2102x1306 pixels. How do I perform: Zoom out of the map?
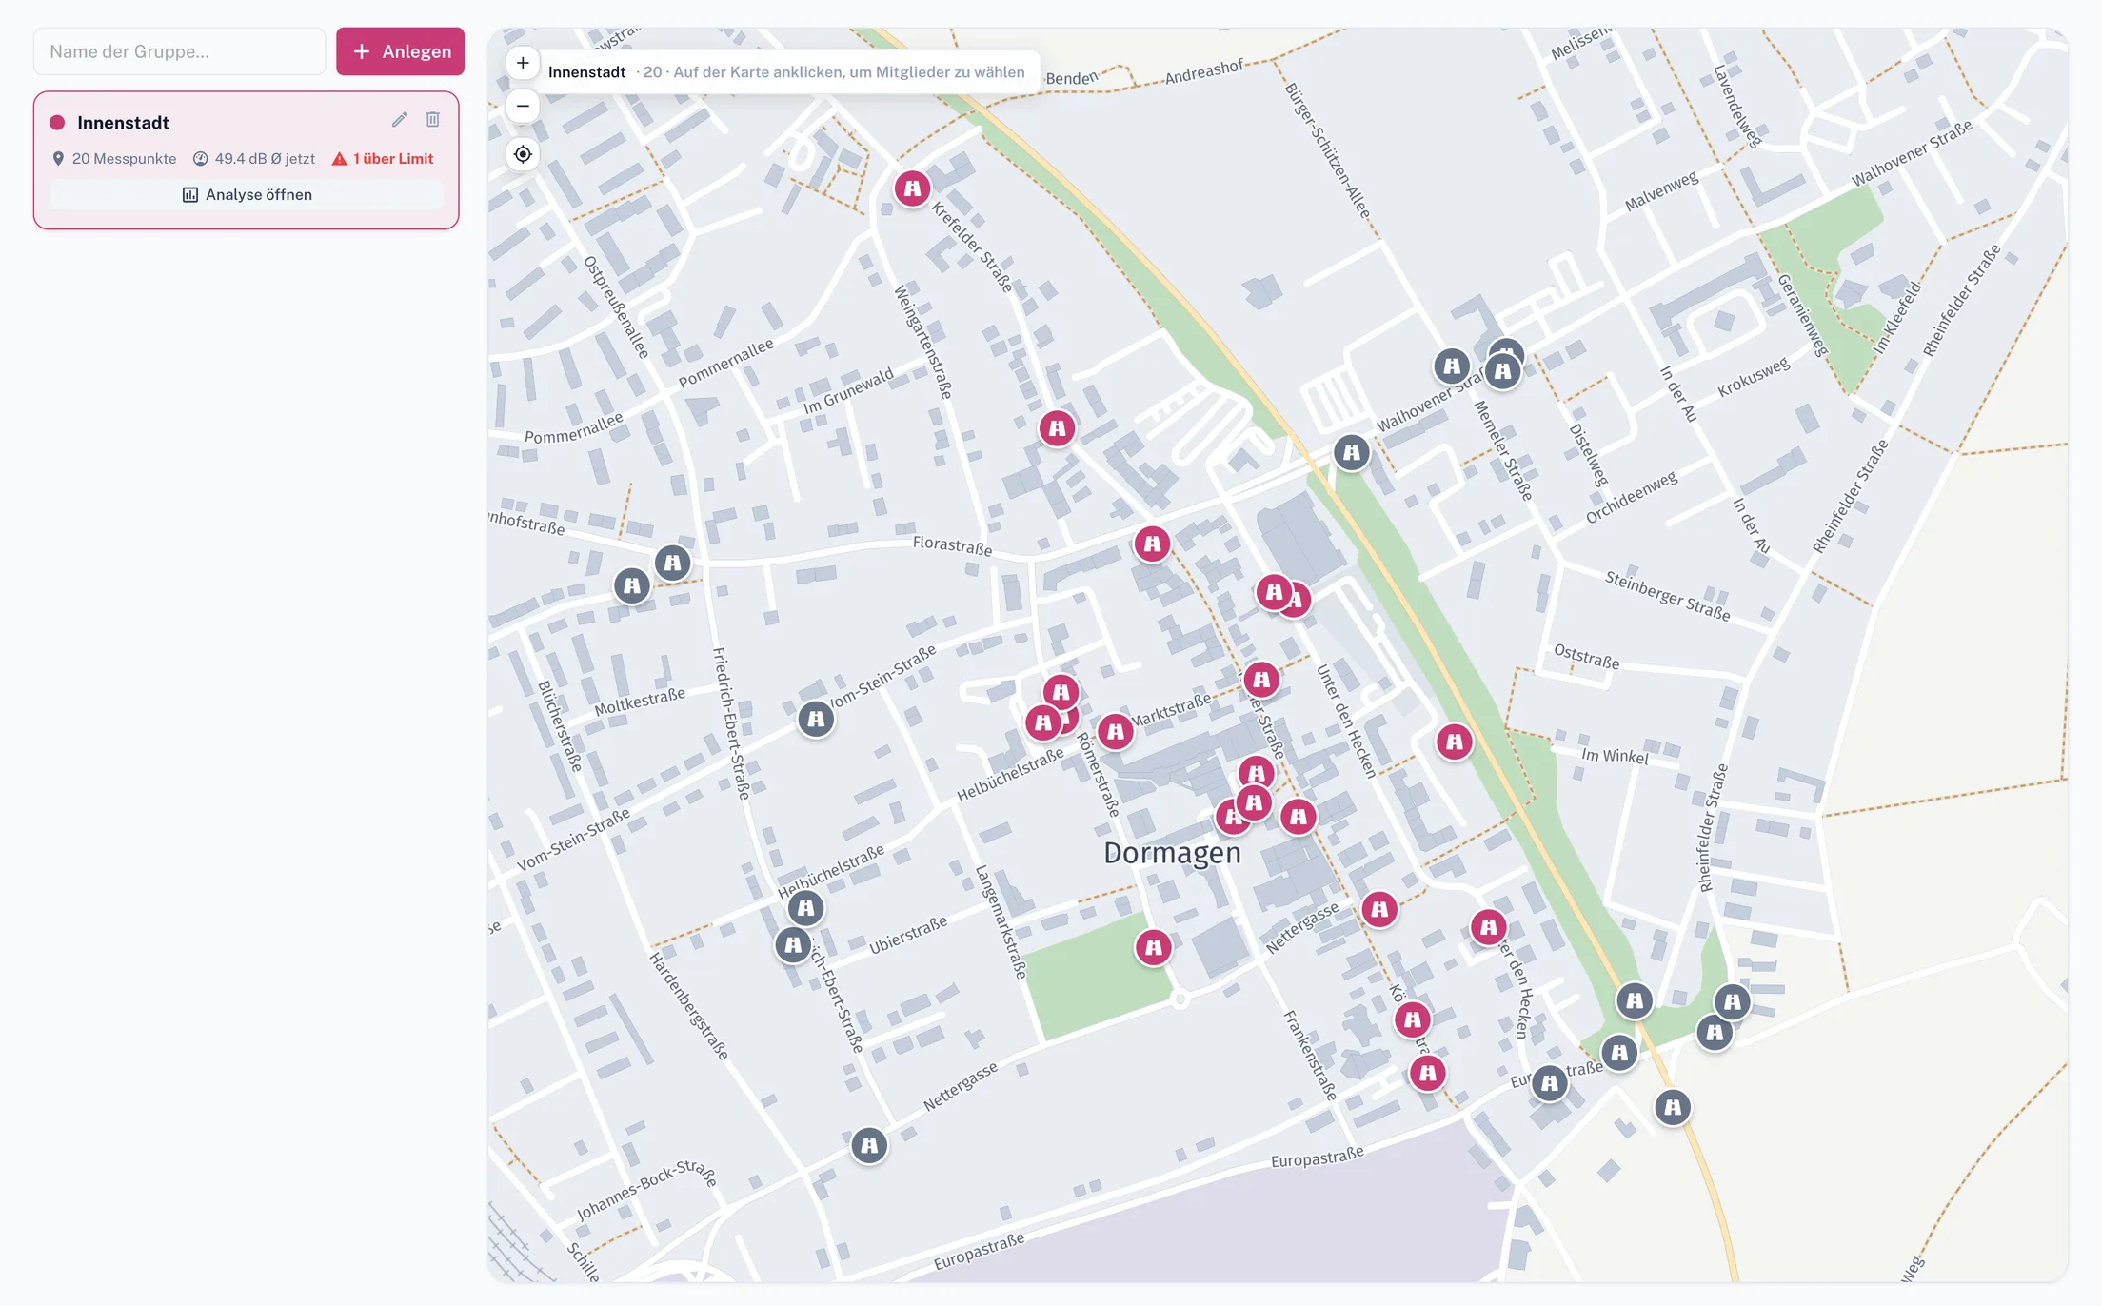[523, 106]
